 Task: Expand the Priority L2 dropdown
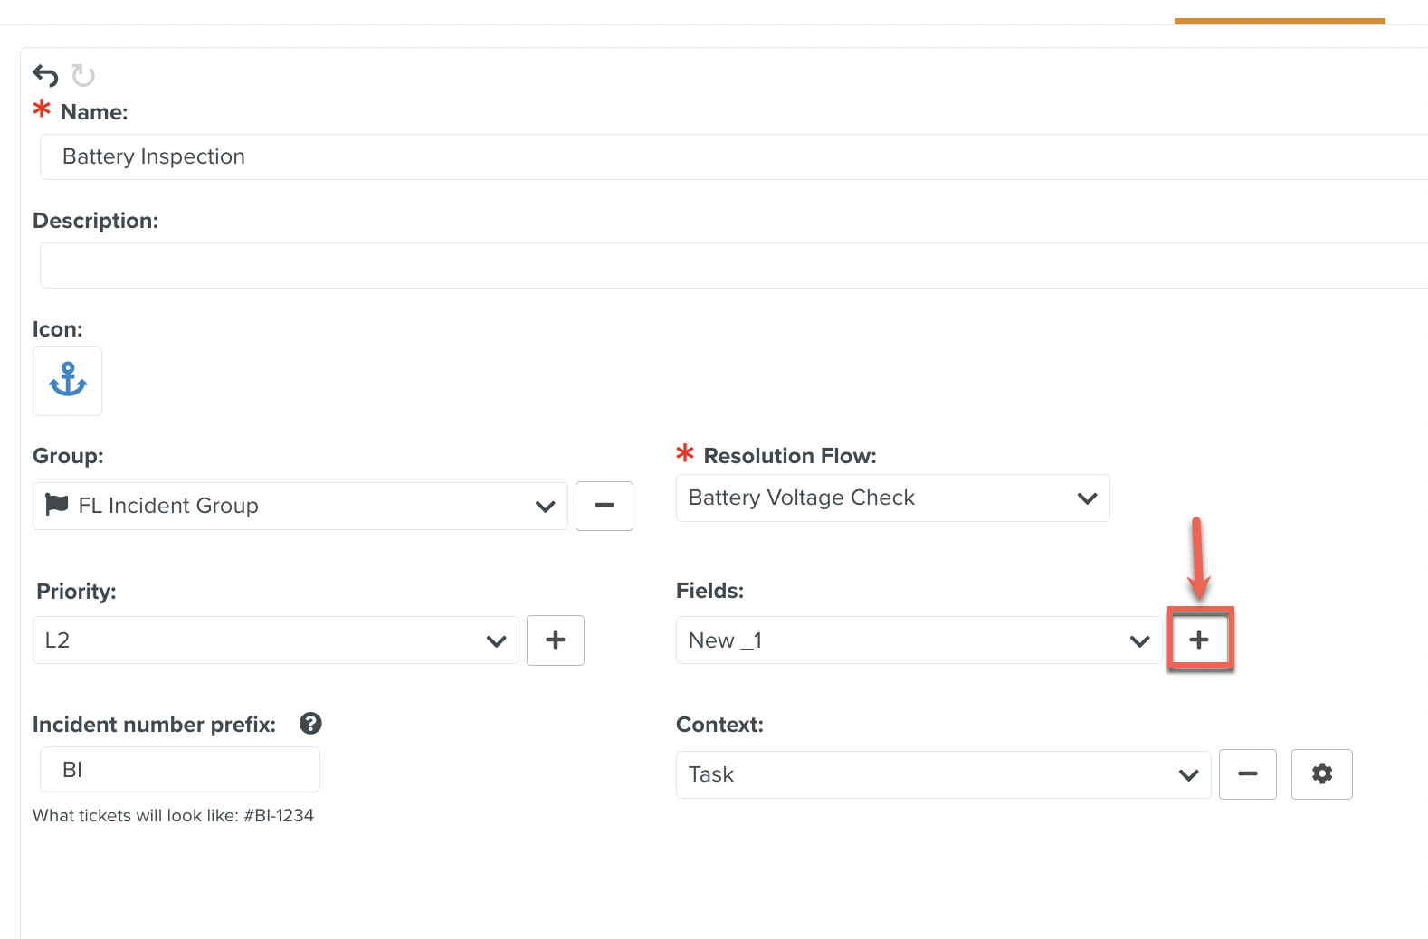point(496,641)
